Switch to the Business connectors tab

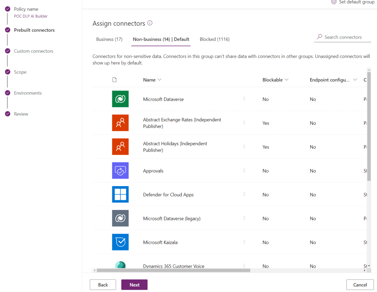click(x=109, y=39)
